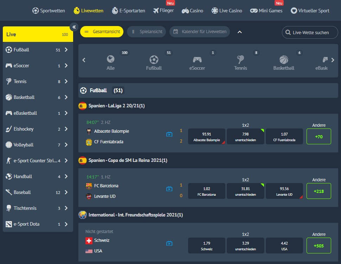Image resolution: width=341 pixels, height=264 pixels.
Task: Expand Fußball chevron in sidebar
Action: point(66,50)
